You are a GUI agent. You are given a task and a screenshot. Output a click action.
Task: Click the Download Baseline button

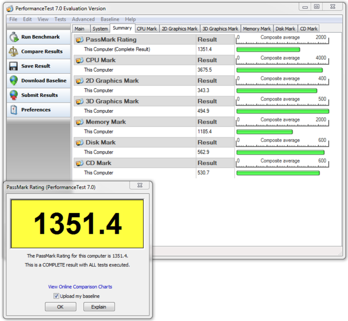pyautogui.click(x=39, y=81)
